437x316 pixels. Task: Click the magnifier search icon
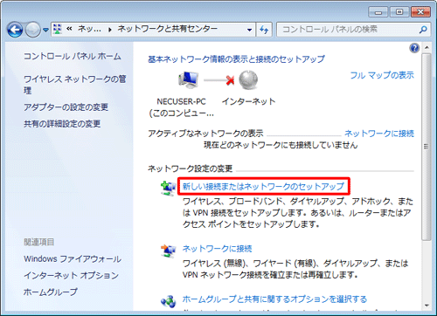click(x=423, y=30)
